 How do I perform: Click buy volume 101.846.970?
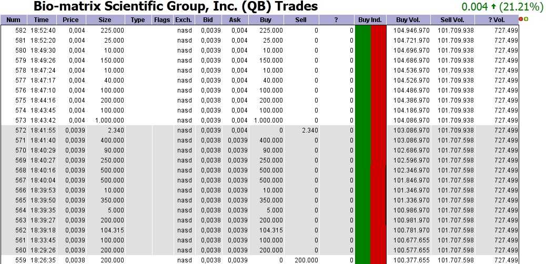pyautogui.click(x=411, y=181)
